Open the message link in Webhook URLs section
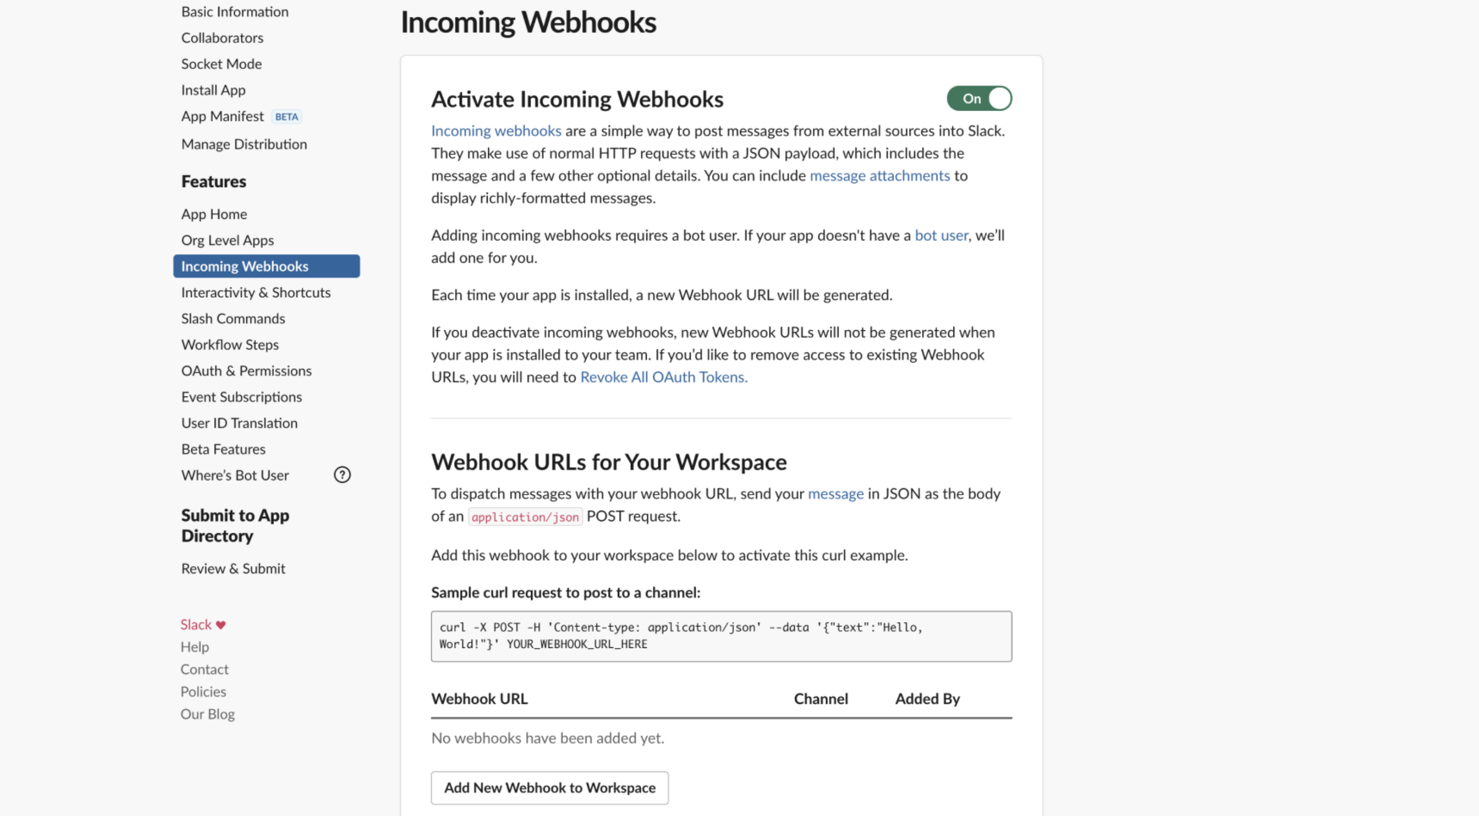Screen dimensions: 1479x816 click(835, 493)
